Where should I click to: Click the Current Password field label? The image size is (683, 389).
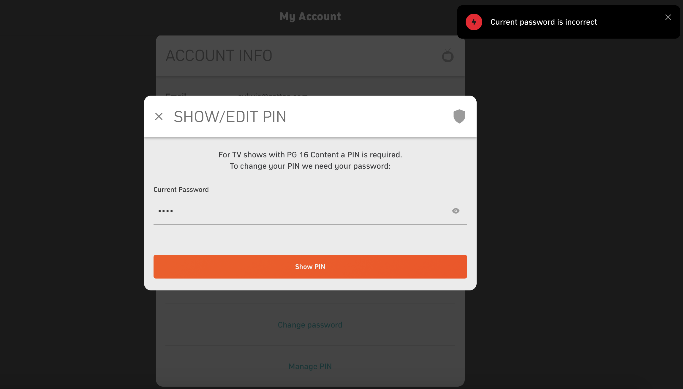pyautogui.click(x=181, y=189)
